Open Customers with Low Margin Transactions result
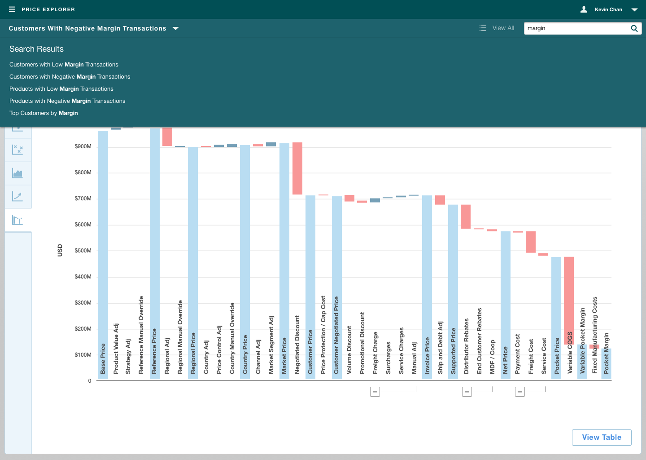646x460 pixels. click(64, 65)
